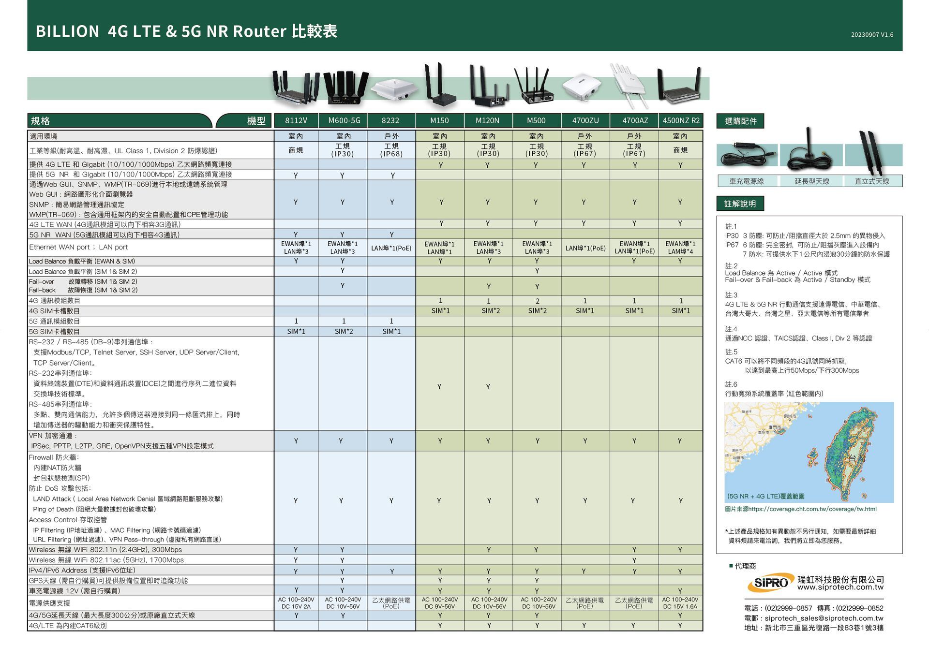Viewport: 929px width, 660px height.
Task: Click the 工業等級 row label
Action: [x=123, y=151]
